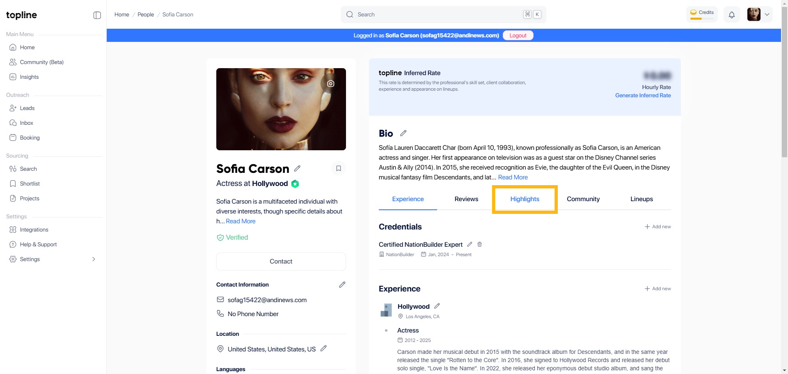The image size is (788, 374).
Task: Edit the location with pencil icon
Action: (323, 349)
